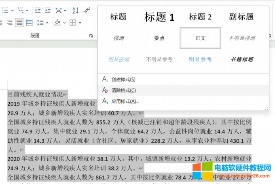Click 应用样式(A)... option

click(125, 101)
